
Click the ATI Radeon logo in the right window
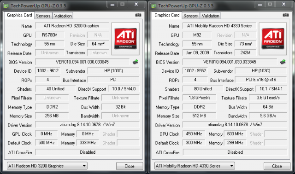[273, 39]
